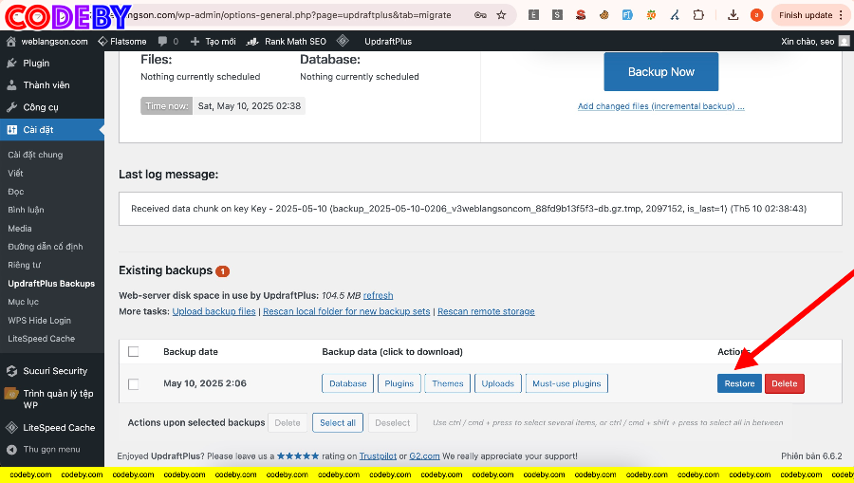The image size is (854, 483).
Task: Open the orange Chrome profile avatar
Action: pyautogui.click(x=756, y=15)
